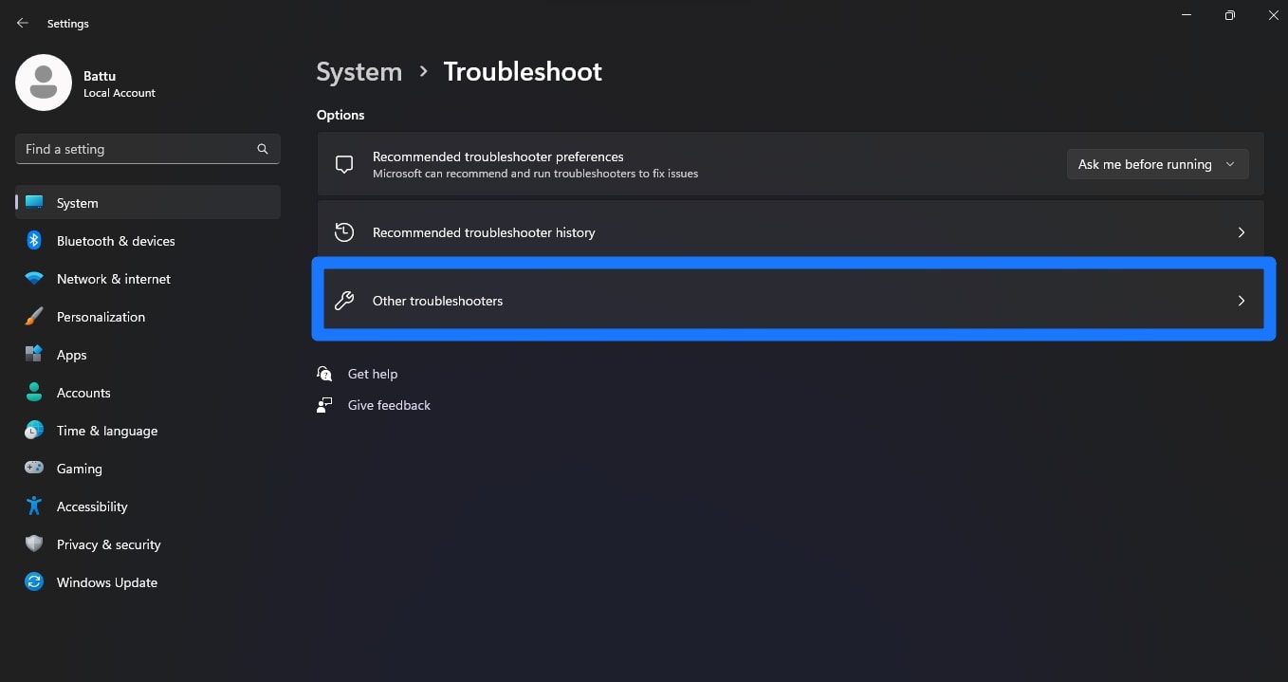This screenshot has height=682, width=1288.
Task: Select the Windows Update icon
Action: pos(33,581)
